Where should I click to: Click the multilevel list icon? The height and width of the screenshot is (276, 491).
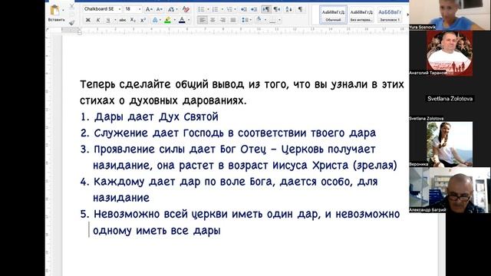[229, 9]
